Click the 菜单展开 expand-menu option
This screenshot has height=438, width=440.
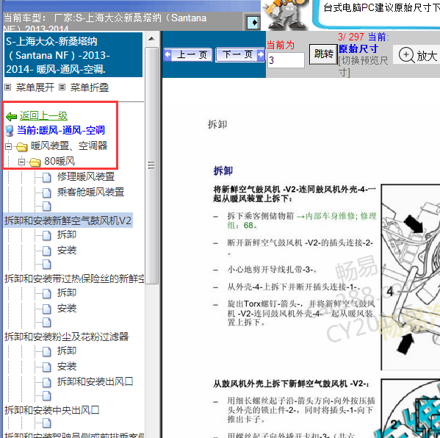(x=35, y=87)
